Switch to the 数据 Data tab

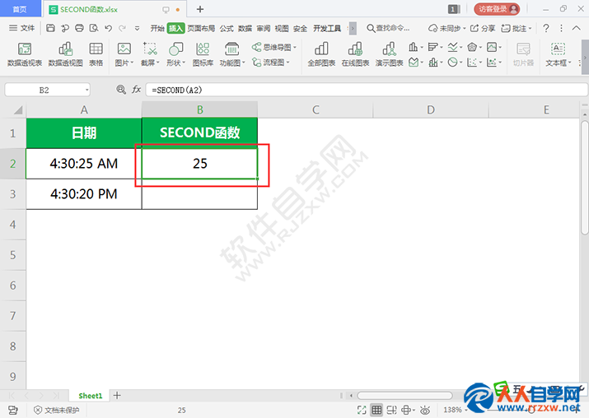tap(245, 28)
